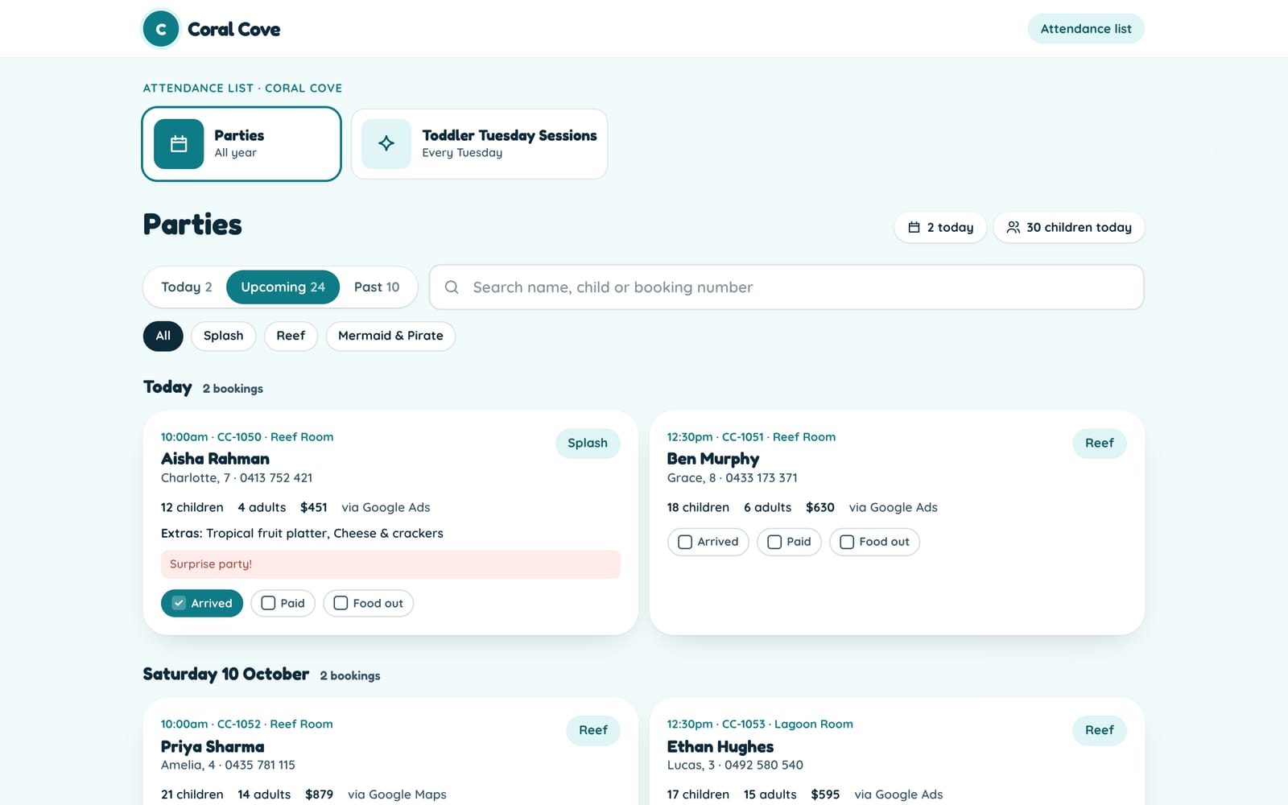Image resolution: width=1288 pixels, height=805 pixels.
Task: Click the calendar icon on Parties card
Action: click(x=179, y=144)
